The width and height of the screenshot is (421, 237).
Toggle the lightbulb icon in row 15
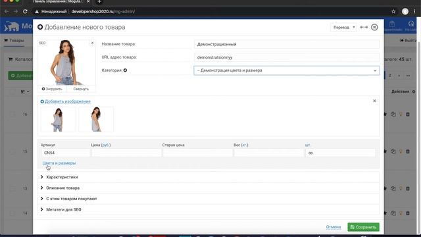401,151
